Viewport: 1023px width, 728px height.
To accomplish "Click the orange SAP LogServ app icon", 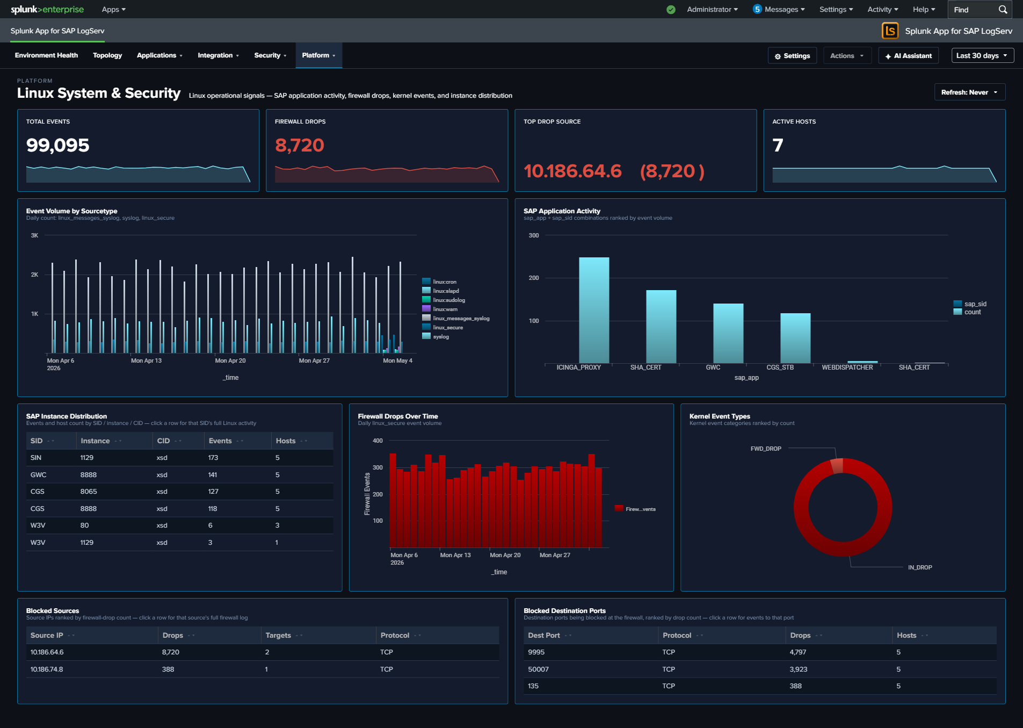I will point(890,31).
